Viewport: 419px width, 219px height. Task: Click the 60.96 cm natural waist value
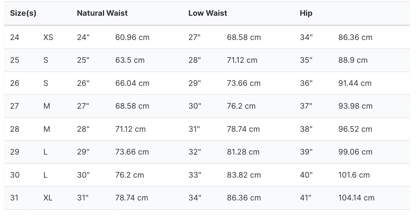click(x=132, y=37)
